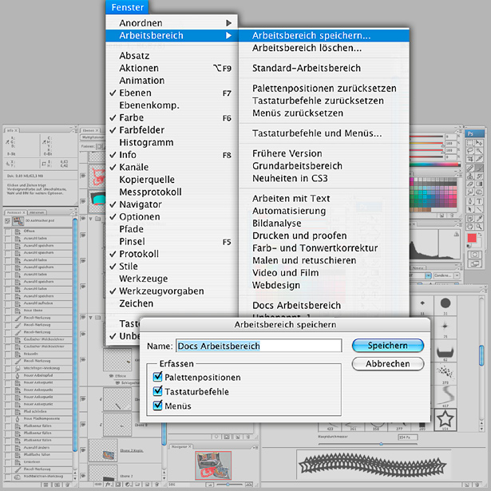This screenshot has width=491, height=491.
Task: Open layer style fx menu in Layers panel
Action: point(109,484)
